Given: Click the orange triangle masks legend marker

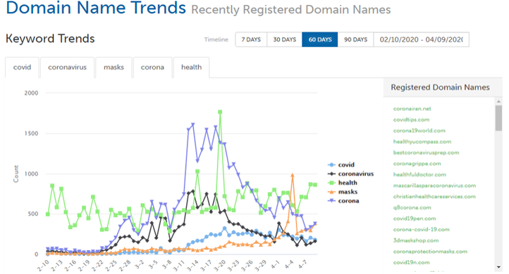Looking at the screenshot, I should (x=331, y=192).
